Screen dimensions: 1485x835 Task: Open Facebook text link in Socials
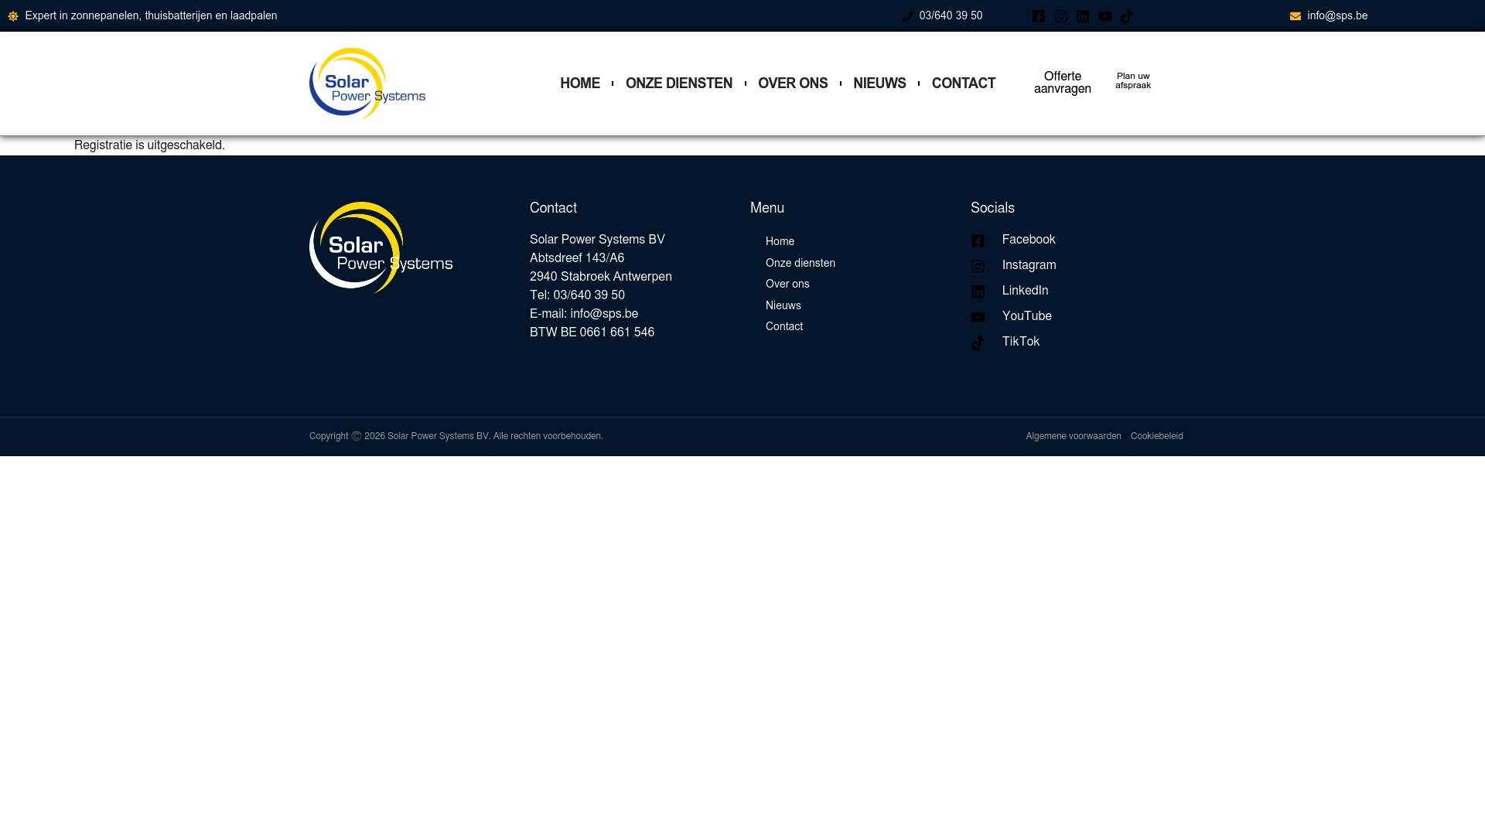click(1029, 240)
